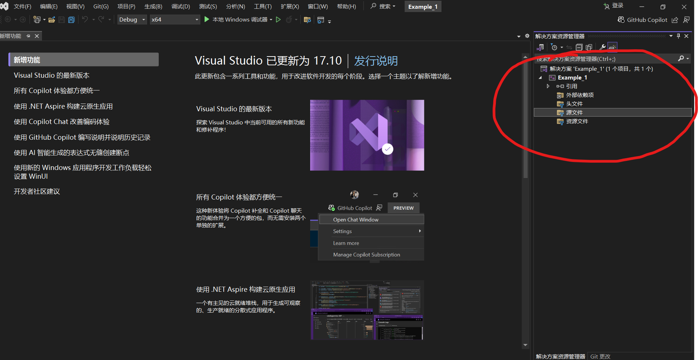
Task: Close the 新增功能 tab
Action: pos(37,36)
